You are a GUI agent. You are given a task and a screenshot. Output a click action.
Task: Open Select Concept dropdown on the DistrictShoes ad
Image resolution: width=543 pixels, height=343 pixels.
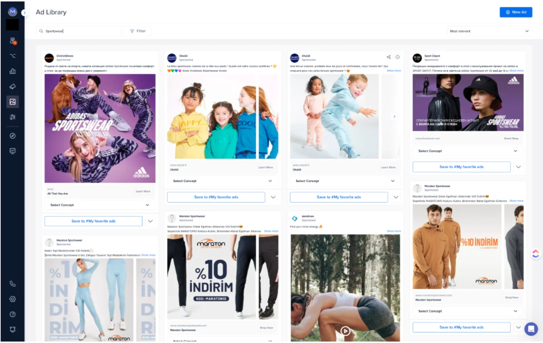(100, 205)
